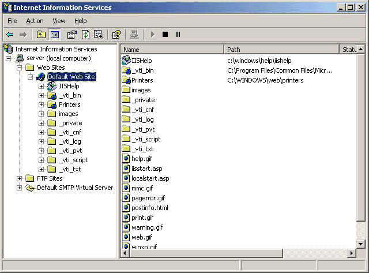Expand the FTP Sites node

(x=19, y=178)
